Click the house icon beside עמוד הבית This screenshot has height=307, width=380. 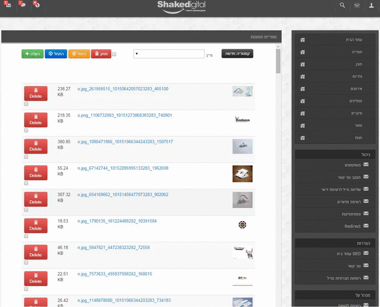point(303,40)
